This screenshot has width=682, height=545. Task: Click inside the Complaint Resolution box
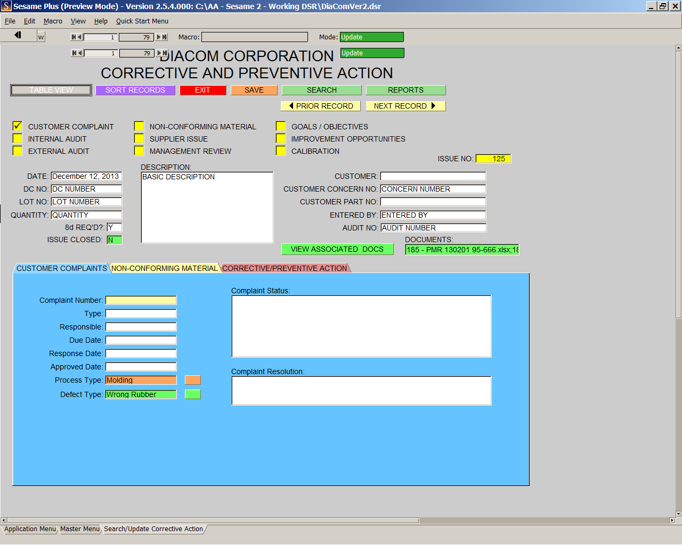pos(361,391)
